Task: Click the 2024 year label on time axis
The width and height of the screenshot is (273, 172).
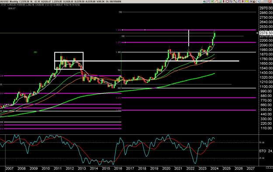Action: [x=214, y=168]
